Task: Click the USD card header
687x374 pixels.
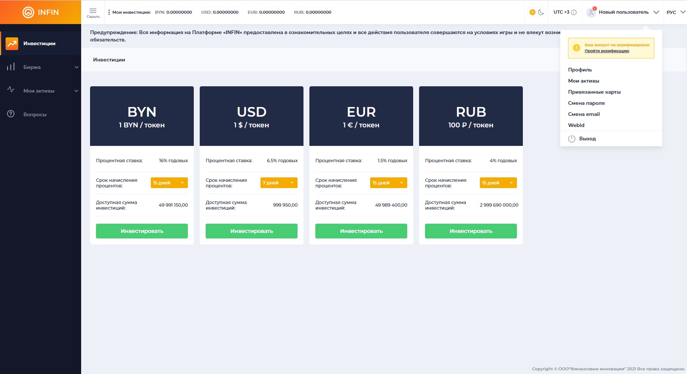Action: tap(252, 116)
